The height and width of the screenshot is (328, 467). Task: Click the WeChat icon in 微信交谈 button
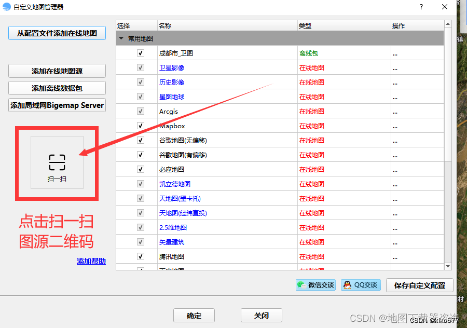(x=301, y=285)
